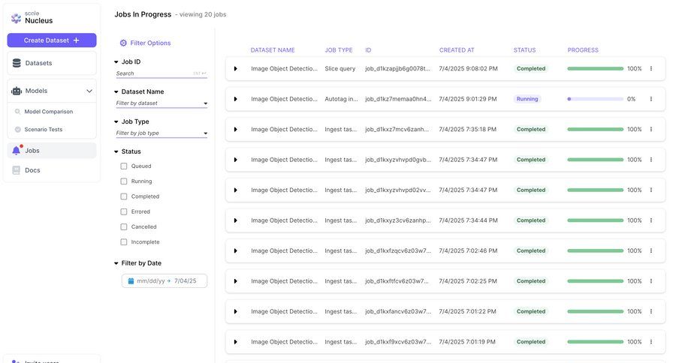Click the date range input field
The height and width of the screenshot is (363, 676).
coord(164,280)
